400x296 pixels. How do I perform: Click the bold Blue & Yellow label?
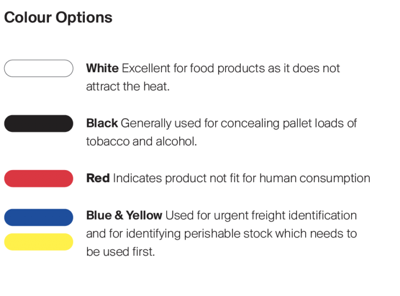click(124, 215)
